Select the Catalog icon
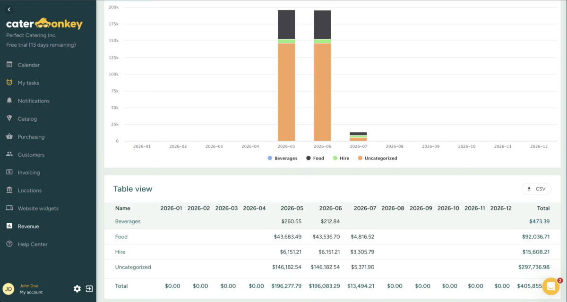Image resolution: width=567 pixels, height=302 pixels. point(9,118)
